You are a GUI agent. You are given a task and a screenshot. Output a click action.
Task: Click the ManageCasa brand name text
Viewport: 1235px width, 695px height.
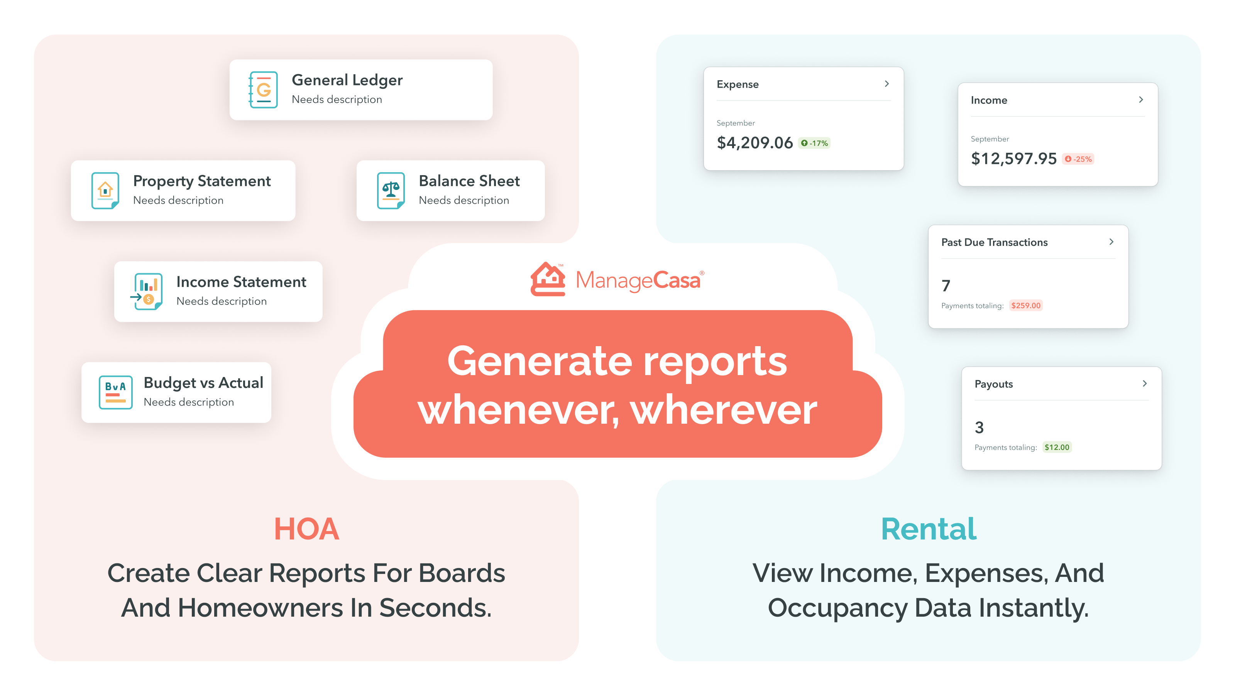(x=638, y=281)
